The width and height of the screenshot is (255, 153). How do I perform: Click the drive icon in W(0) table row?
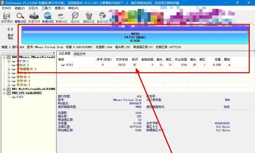(x=63, y=65)
